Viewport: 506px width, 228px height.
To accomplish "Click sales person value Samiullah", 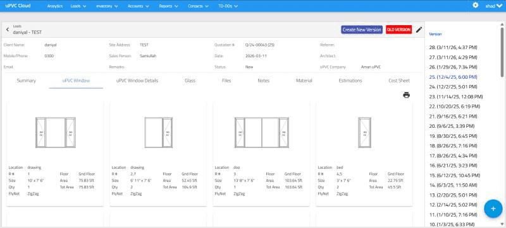I will tap(148, 56).
